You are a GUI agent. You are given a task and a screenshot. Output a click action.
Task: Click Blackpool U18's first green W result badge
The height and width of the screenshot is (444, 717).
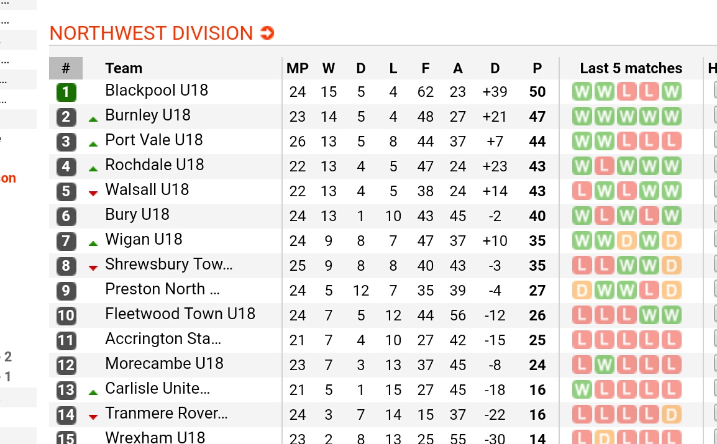point(582,92)
